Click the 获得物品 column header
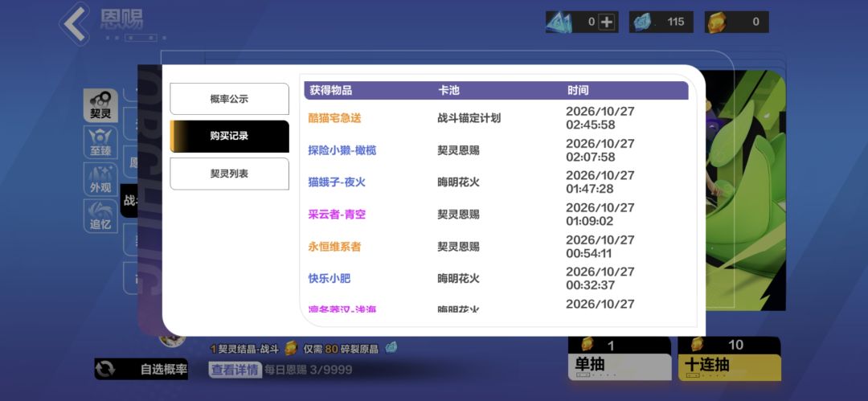The image size is (868, 401). tap(331, 90)
